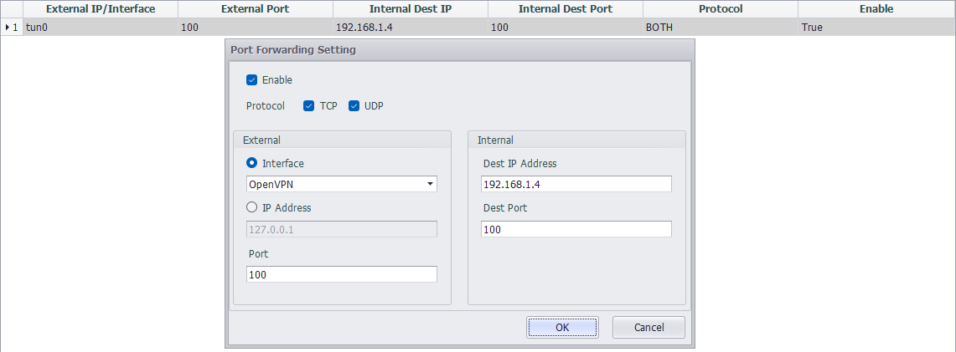Select the tun0 cell in the table
The height and width of the screenshot is (352, 956).
101,28
